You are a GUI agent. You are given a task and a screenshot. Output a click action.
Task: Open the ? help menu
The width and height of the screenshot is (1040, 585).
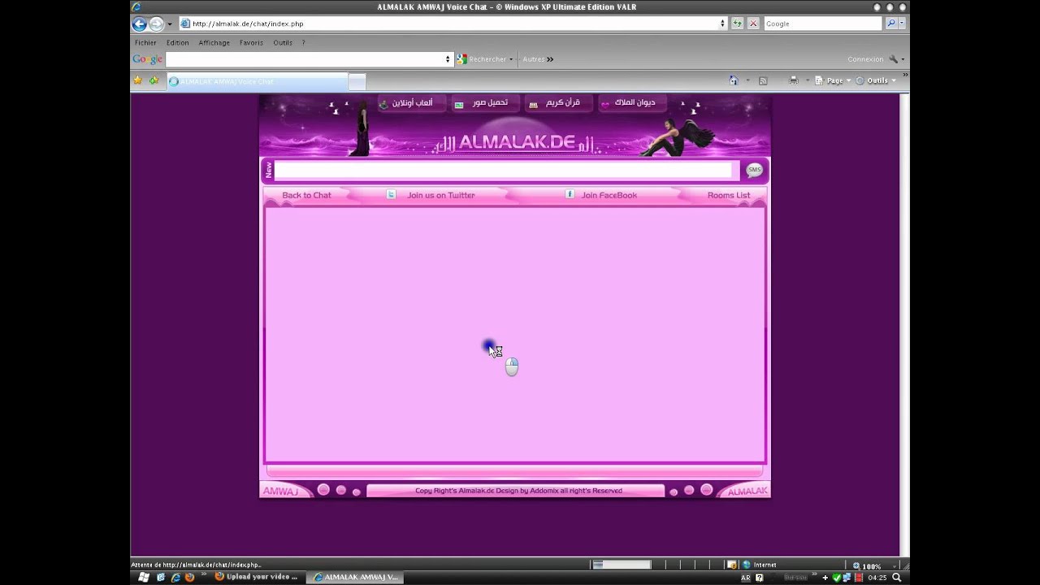(303, 42)
